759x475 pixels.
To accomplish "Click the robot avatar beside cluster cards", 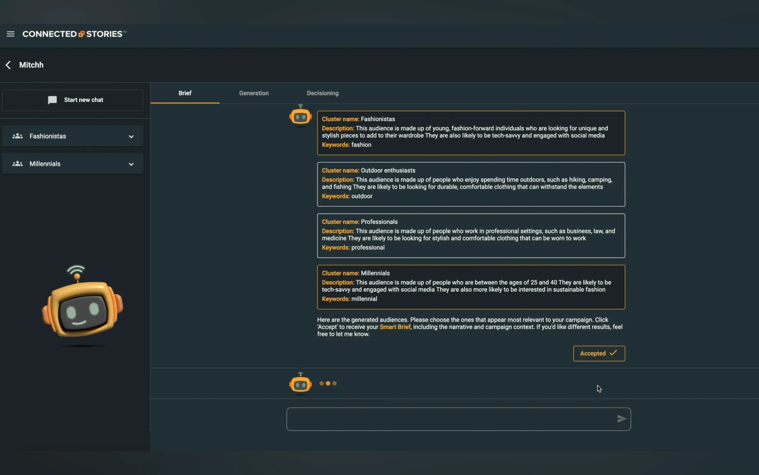I will pos(300,116).
